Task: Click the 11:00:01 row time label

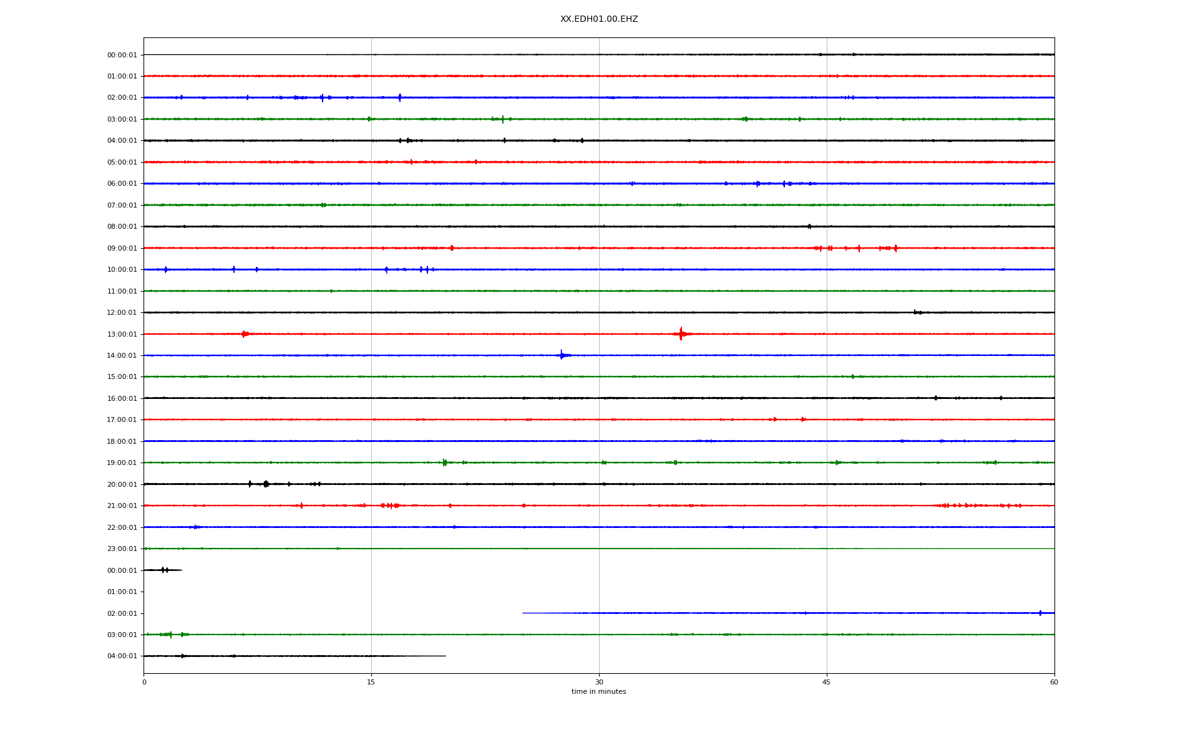Action: click(x=122, y=291)
